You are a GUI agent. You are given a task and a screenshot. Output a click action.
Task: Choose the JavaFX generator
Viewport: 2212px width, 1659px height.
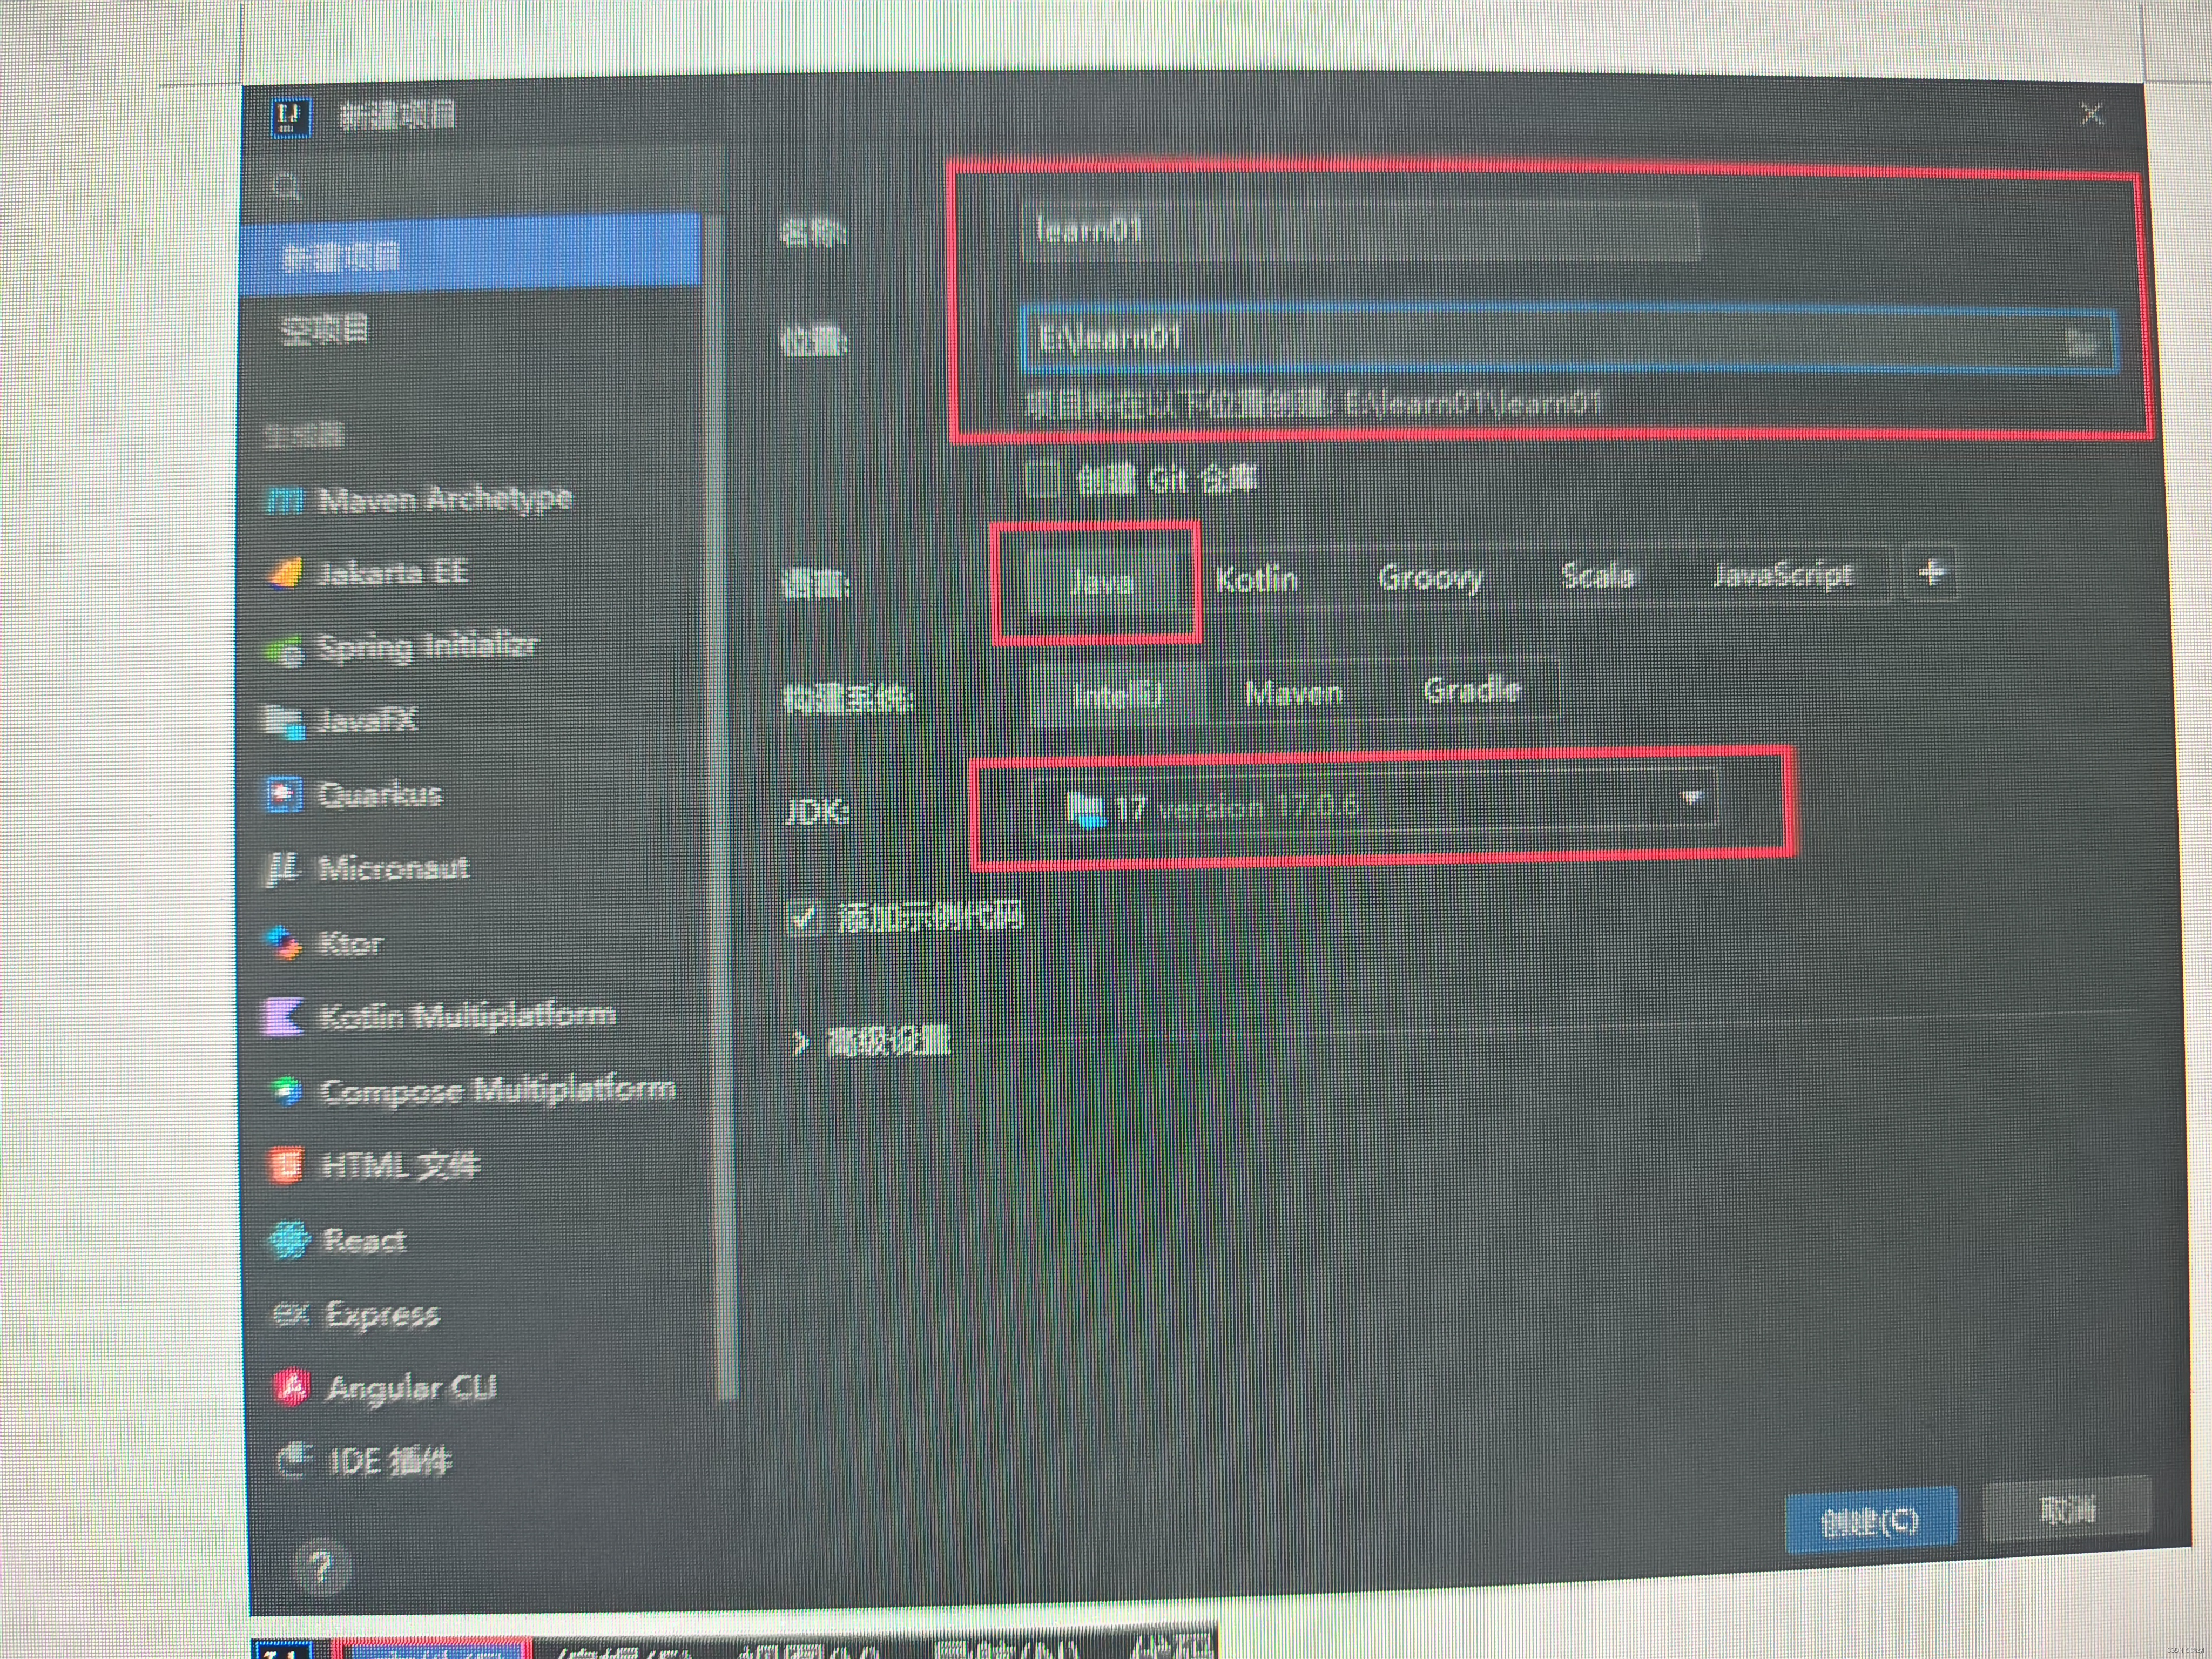pyautogui.click(x=340, y=720)
